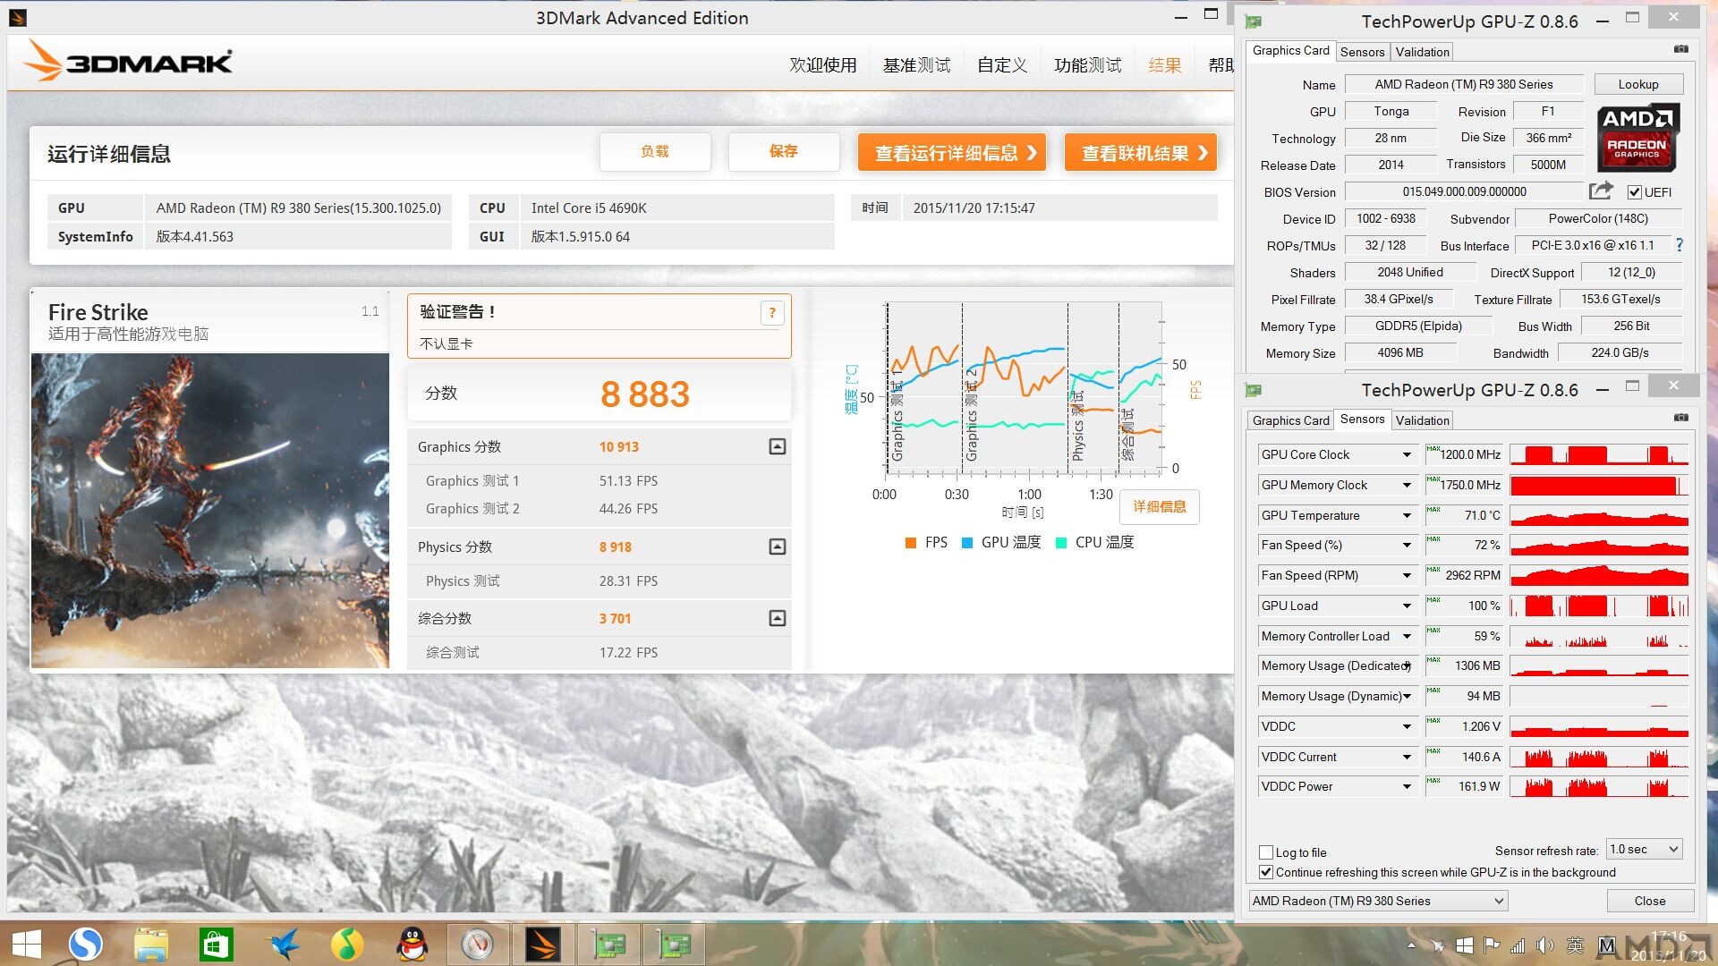Click the GPU Temperature graph
Image resolution: width=1718 pixels, height=966 pixels.
click(1599, 515)
